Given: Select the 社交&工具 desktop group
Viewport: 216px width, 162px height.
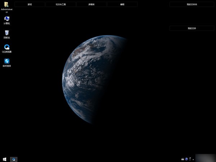Looking at the screenshot, I should (x=60, y=4).
